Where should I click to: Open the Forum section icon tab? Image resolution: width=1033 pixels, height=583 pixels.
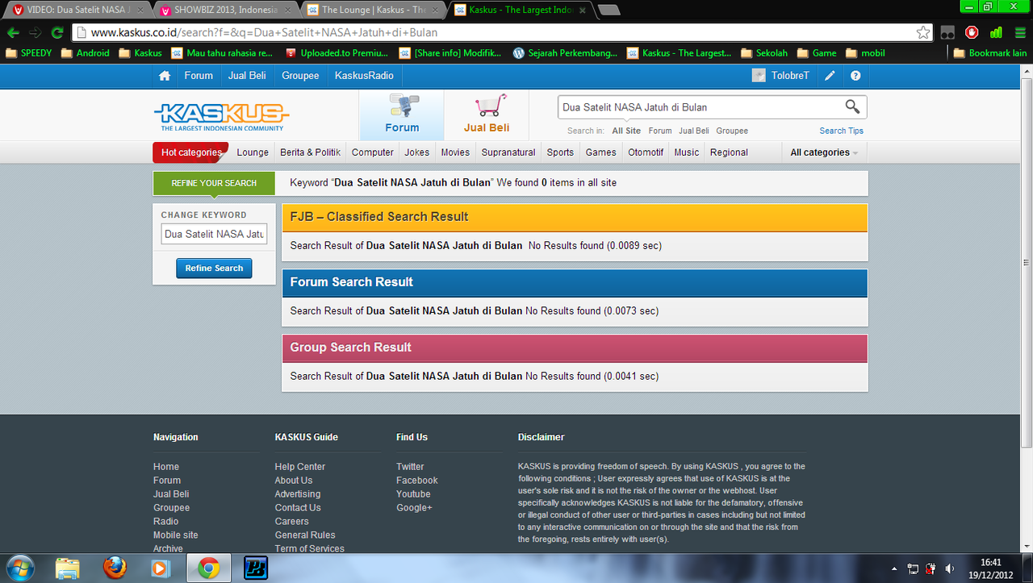(402, 115)
